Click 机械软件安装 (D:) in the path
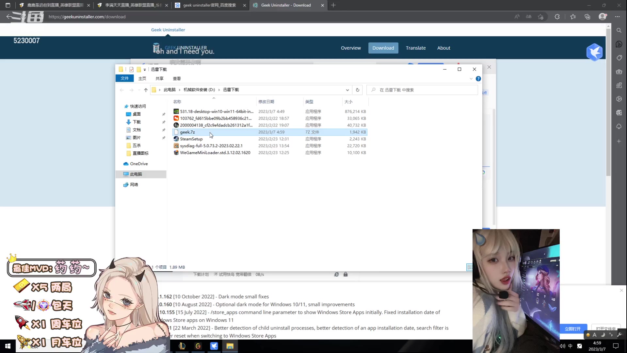 pyautogui.click(x=199, y=90)
